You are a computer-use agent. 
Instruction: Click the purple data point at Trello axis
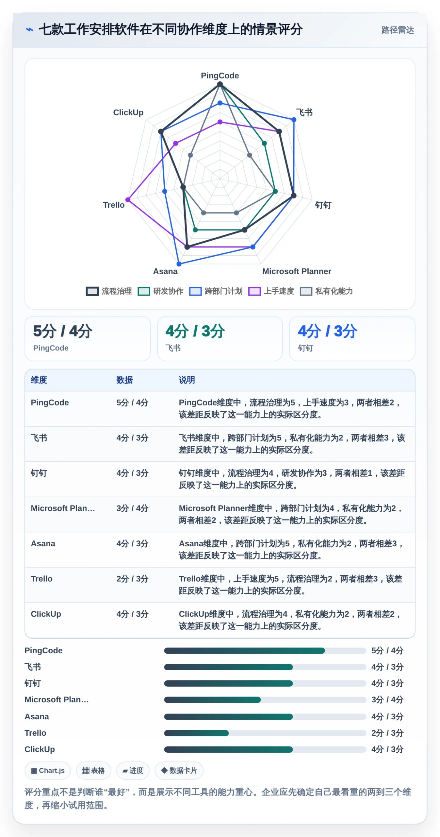click(128, 200)
